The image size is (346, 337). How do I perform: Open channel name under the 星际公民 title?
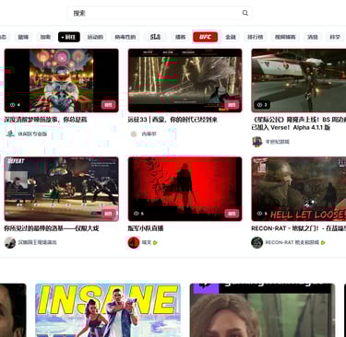coord(278,142)
